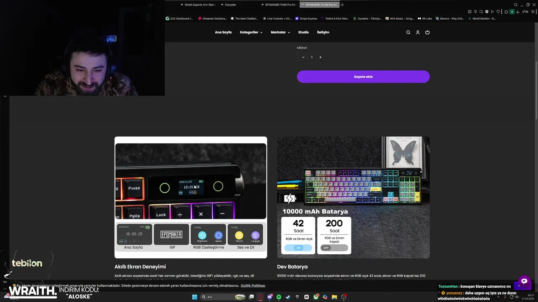Open the browser AI toolbar button

click(525, 12)
